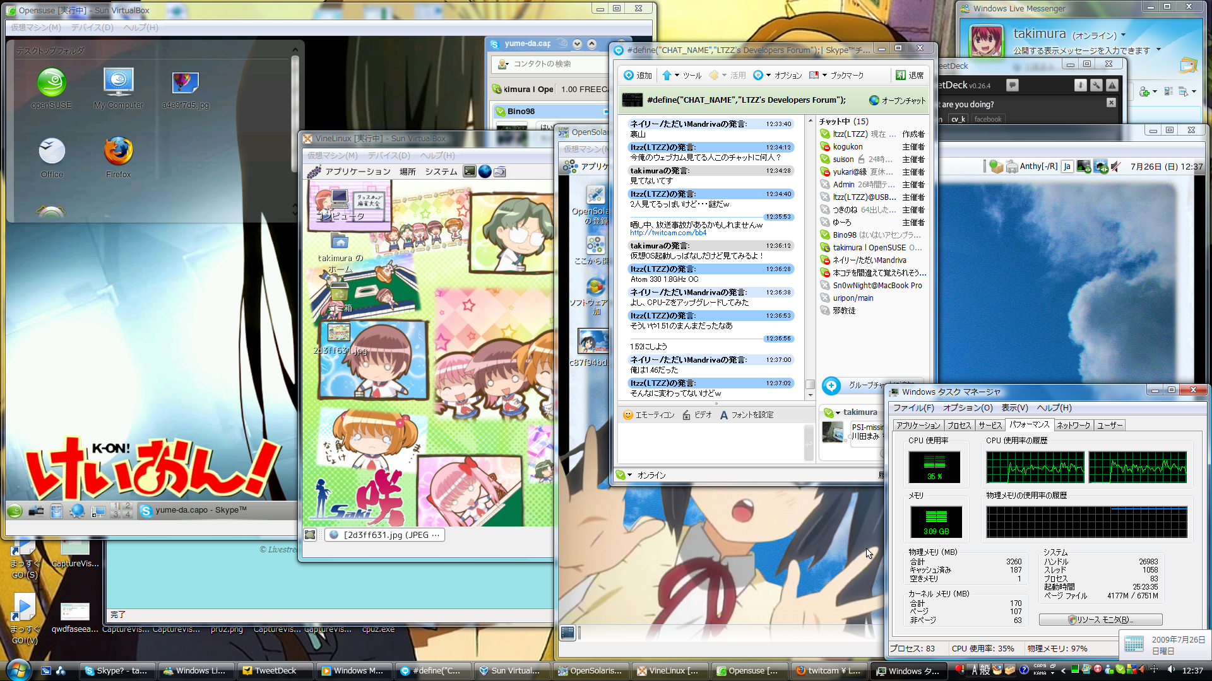Close the TweetDeck 'What are you doing' panel
The width and height of the screenshot is (1212, 681).
(1111, 103)
